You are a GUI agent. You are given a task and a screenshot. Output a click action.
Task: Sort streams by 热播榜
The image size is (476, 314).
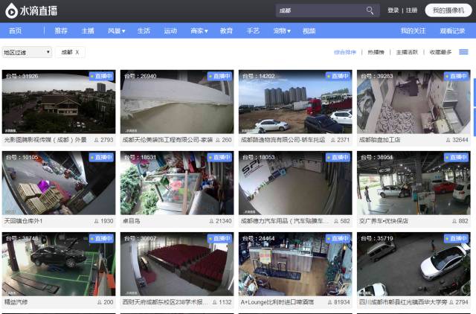[x=376, y=52]
